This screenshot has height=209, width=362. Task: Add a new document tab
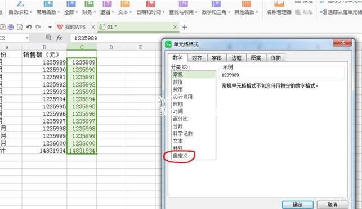click(185, 27)
